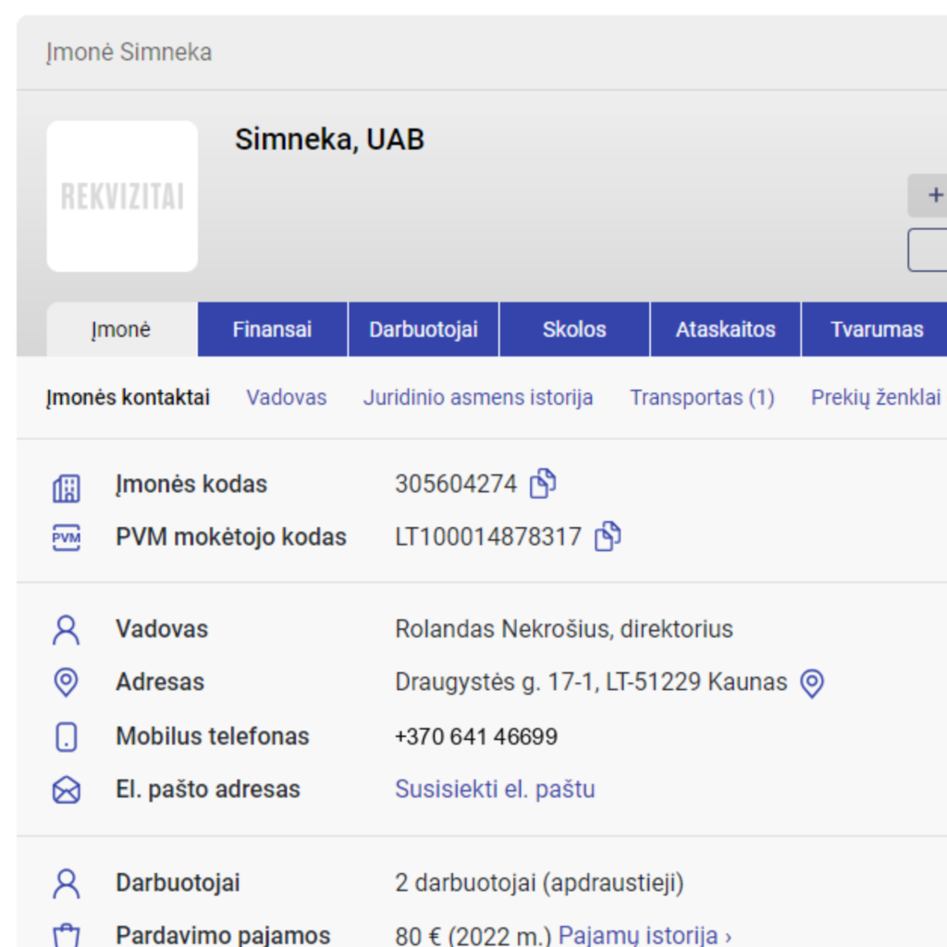The width and height of the screenshot is (947, 947).
Task: Open the Vadovas sub-section link
Action: click(287, 398)
